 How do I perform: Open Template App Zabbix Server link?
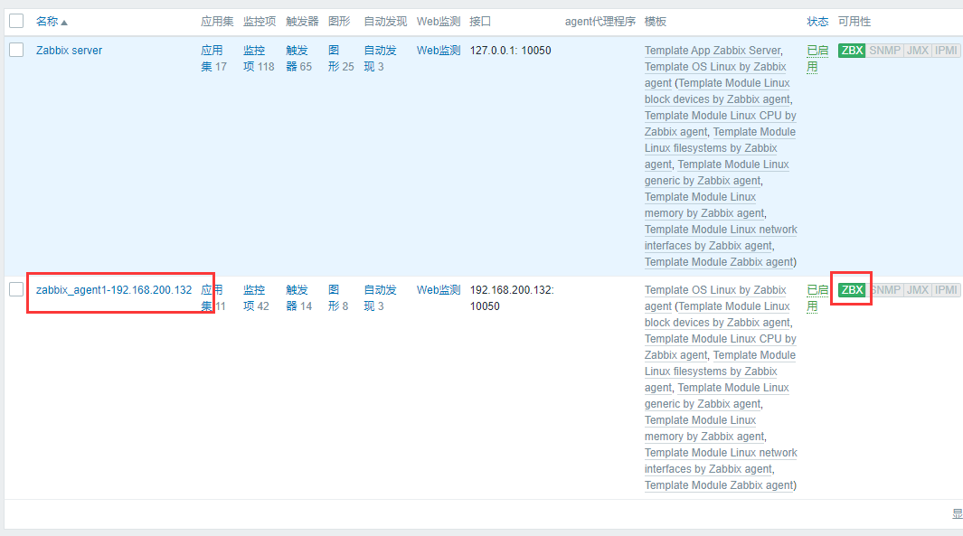(x=713, y=51)
